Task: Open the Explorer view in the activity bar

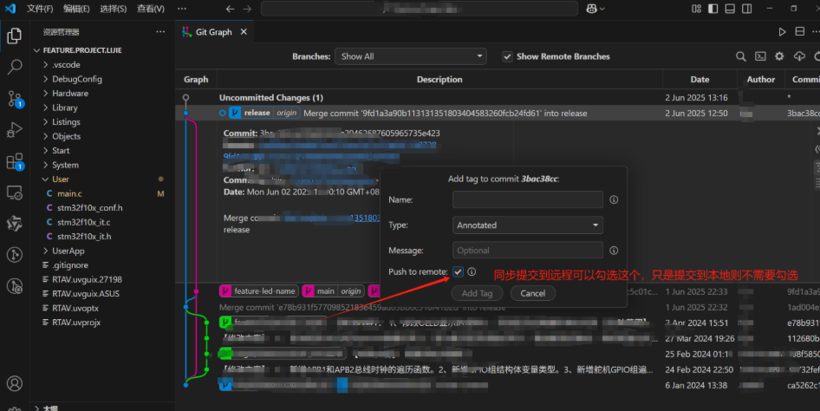Action: coord(15,36)
